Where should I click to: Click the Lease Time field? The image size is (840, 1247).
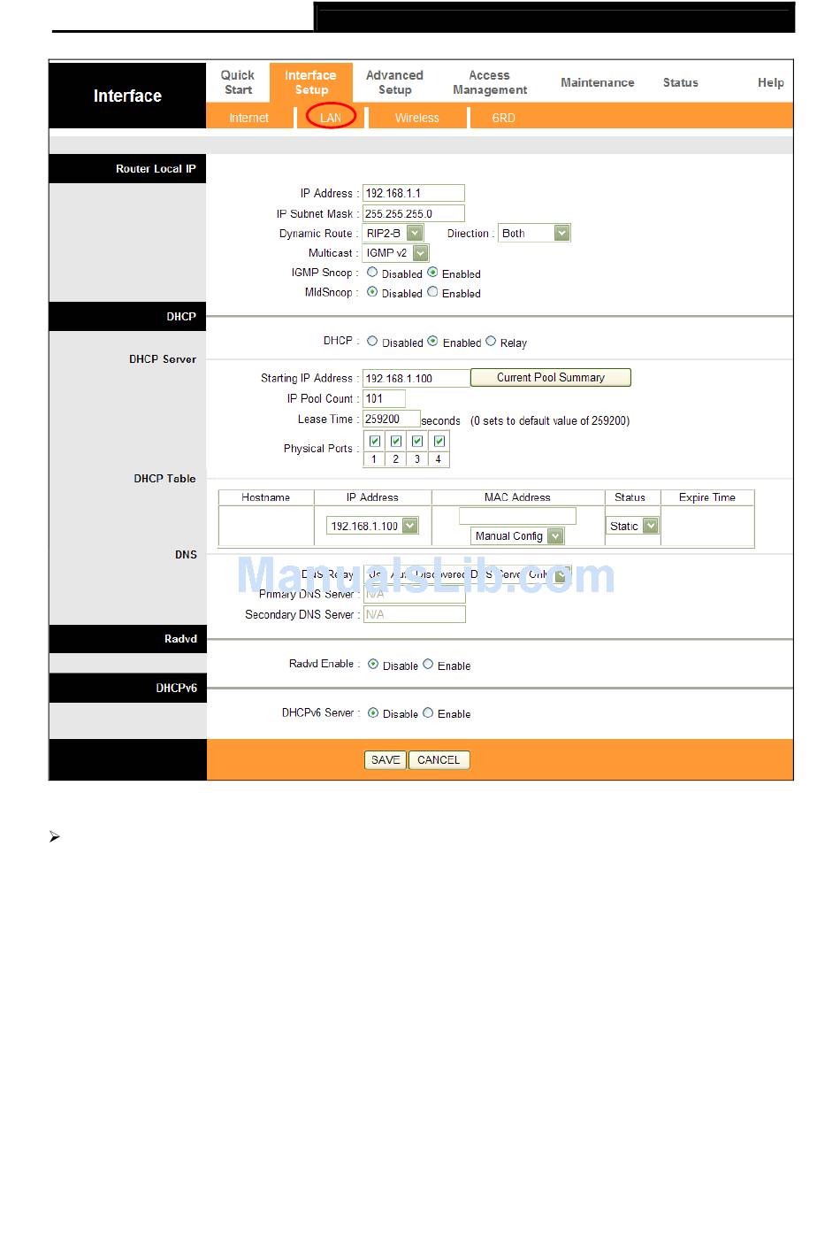click(392, 420)
